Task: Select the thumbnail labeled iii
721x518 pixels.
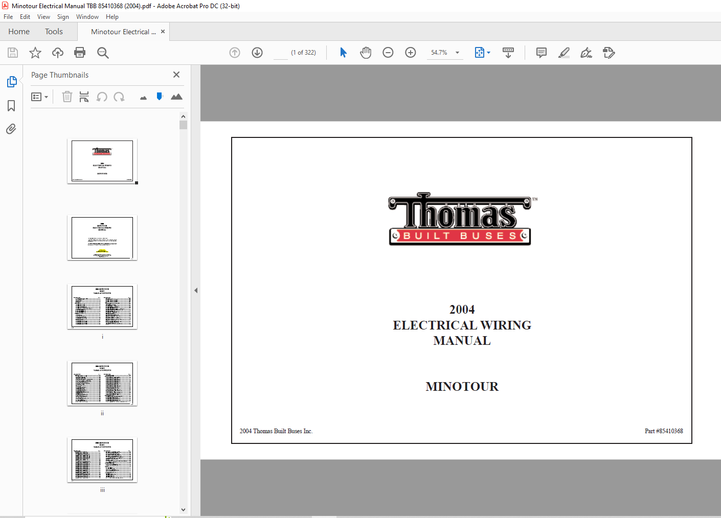Action: point(102,460)
